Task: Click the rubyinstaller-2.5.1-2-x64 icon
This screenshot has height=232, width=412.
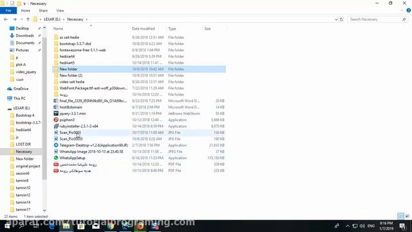Action: tap(56, 126)
